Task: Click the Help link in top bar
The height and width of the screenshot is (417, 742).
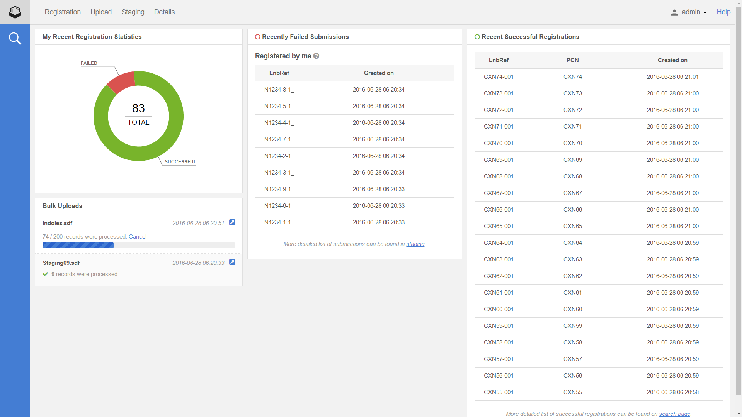Action: (x=723, y=12)
